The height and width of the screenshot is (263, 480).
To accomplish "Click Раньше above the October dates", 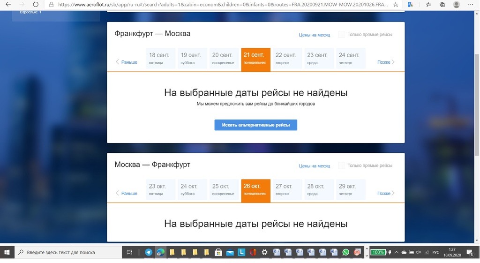I will coord(127,194).
